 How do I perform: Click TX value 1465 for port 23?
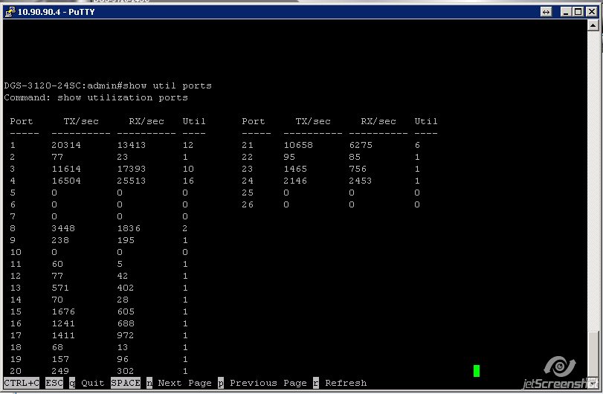point(295,169)
